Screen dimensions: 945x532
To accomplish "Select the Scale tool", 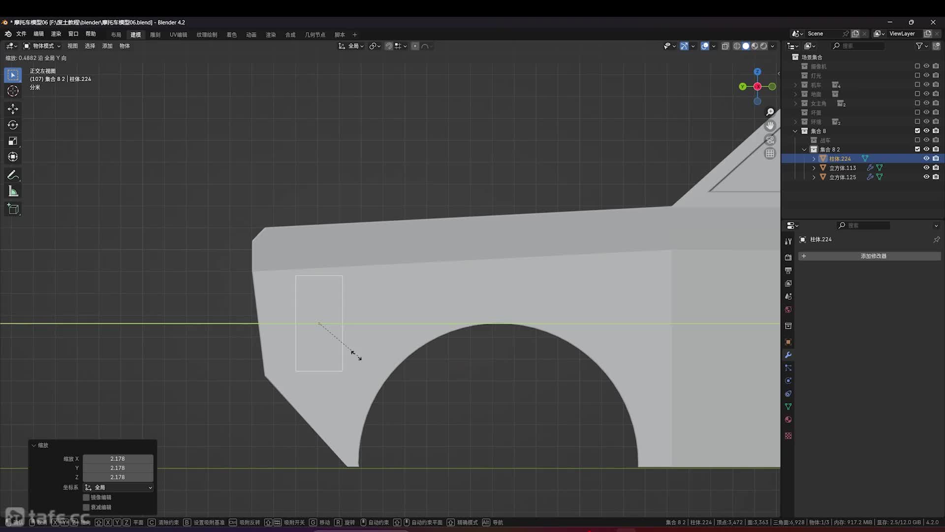I will click(13, 141).
